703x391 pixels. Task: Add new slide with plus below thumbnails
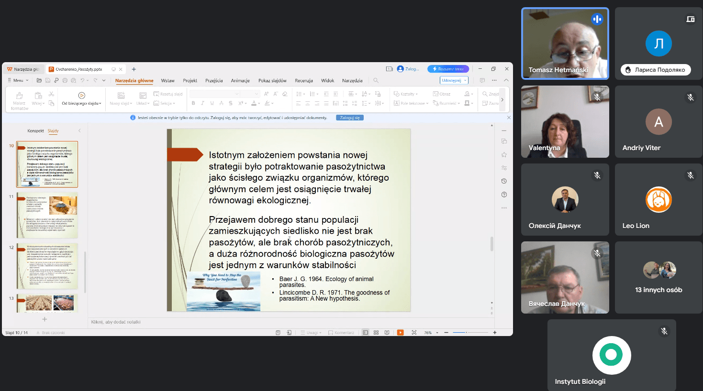click(45, 319)
